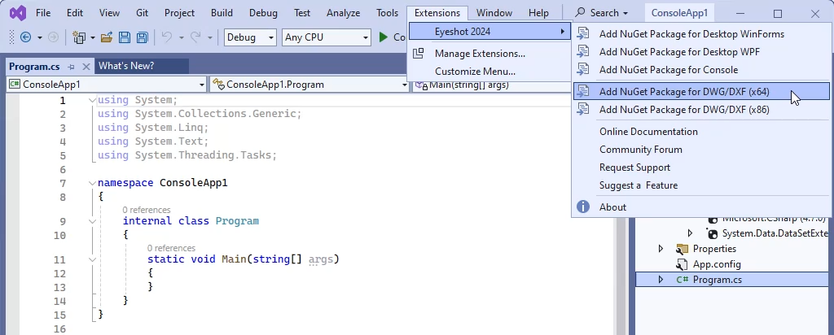The height and width of the screenshot is (335, 834).
Task: Click the Undo arrow icon
Action: pyautogui.click(x=166, y=37)
